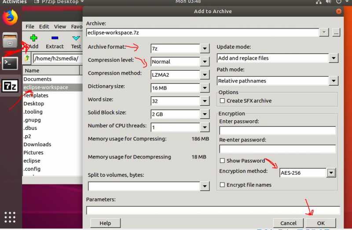
Task: Open Encryption method dropdown
Action: coord(331,172)
